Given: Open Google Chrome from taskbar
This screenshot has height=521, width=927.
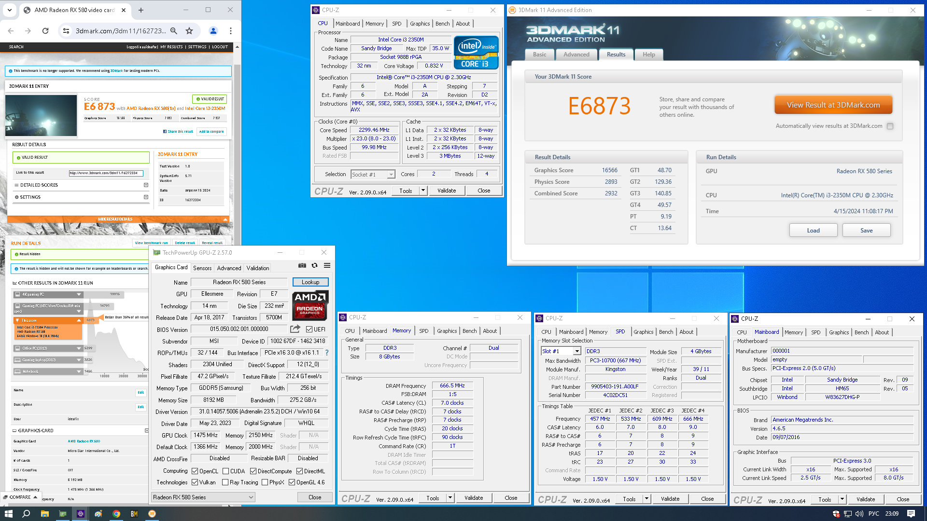Looking at the screenshot, I should 116,514.
